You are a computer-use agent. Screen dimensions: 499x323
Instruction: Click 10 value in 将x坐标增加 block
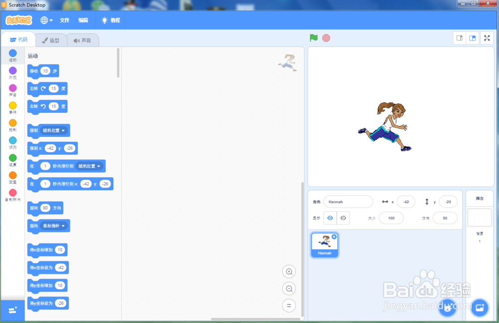[60, 250]
